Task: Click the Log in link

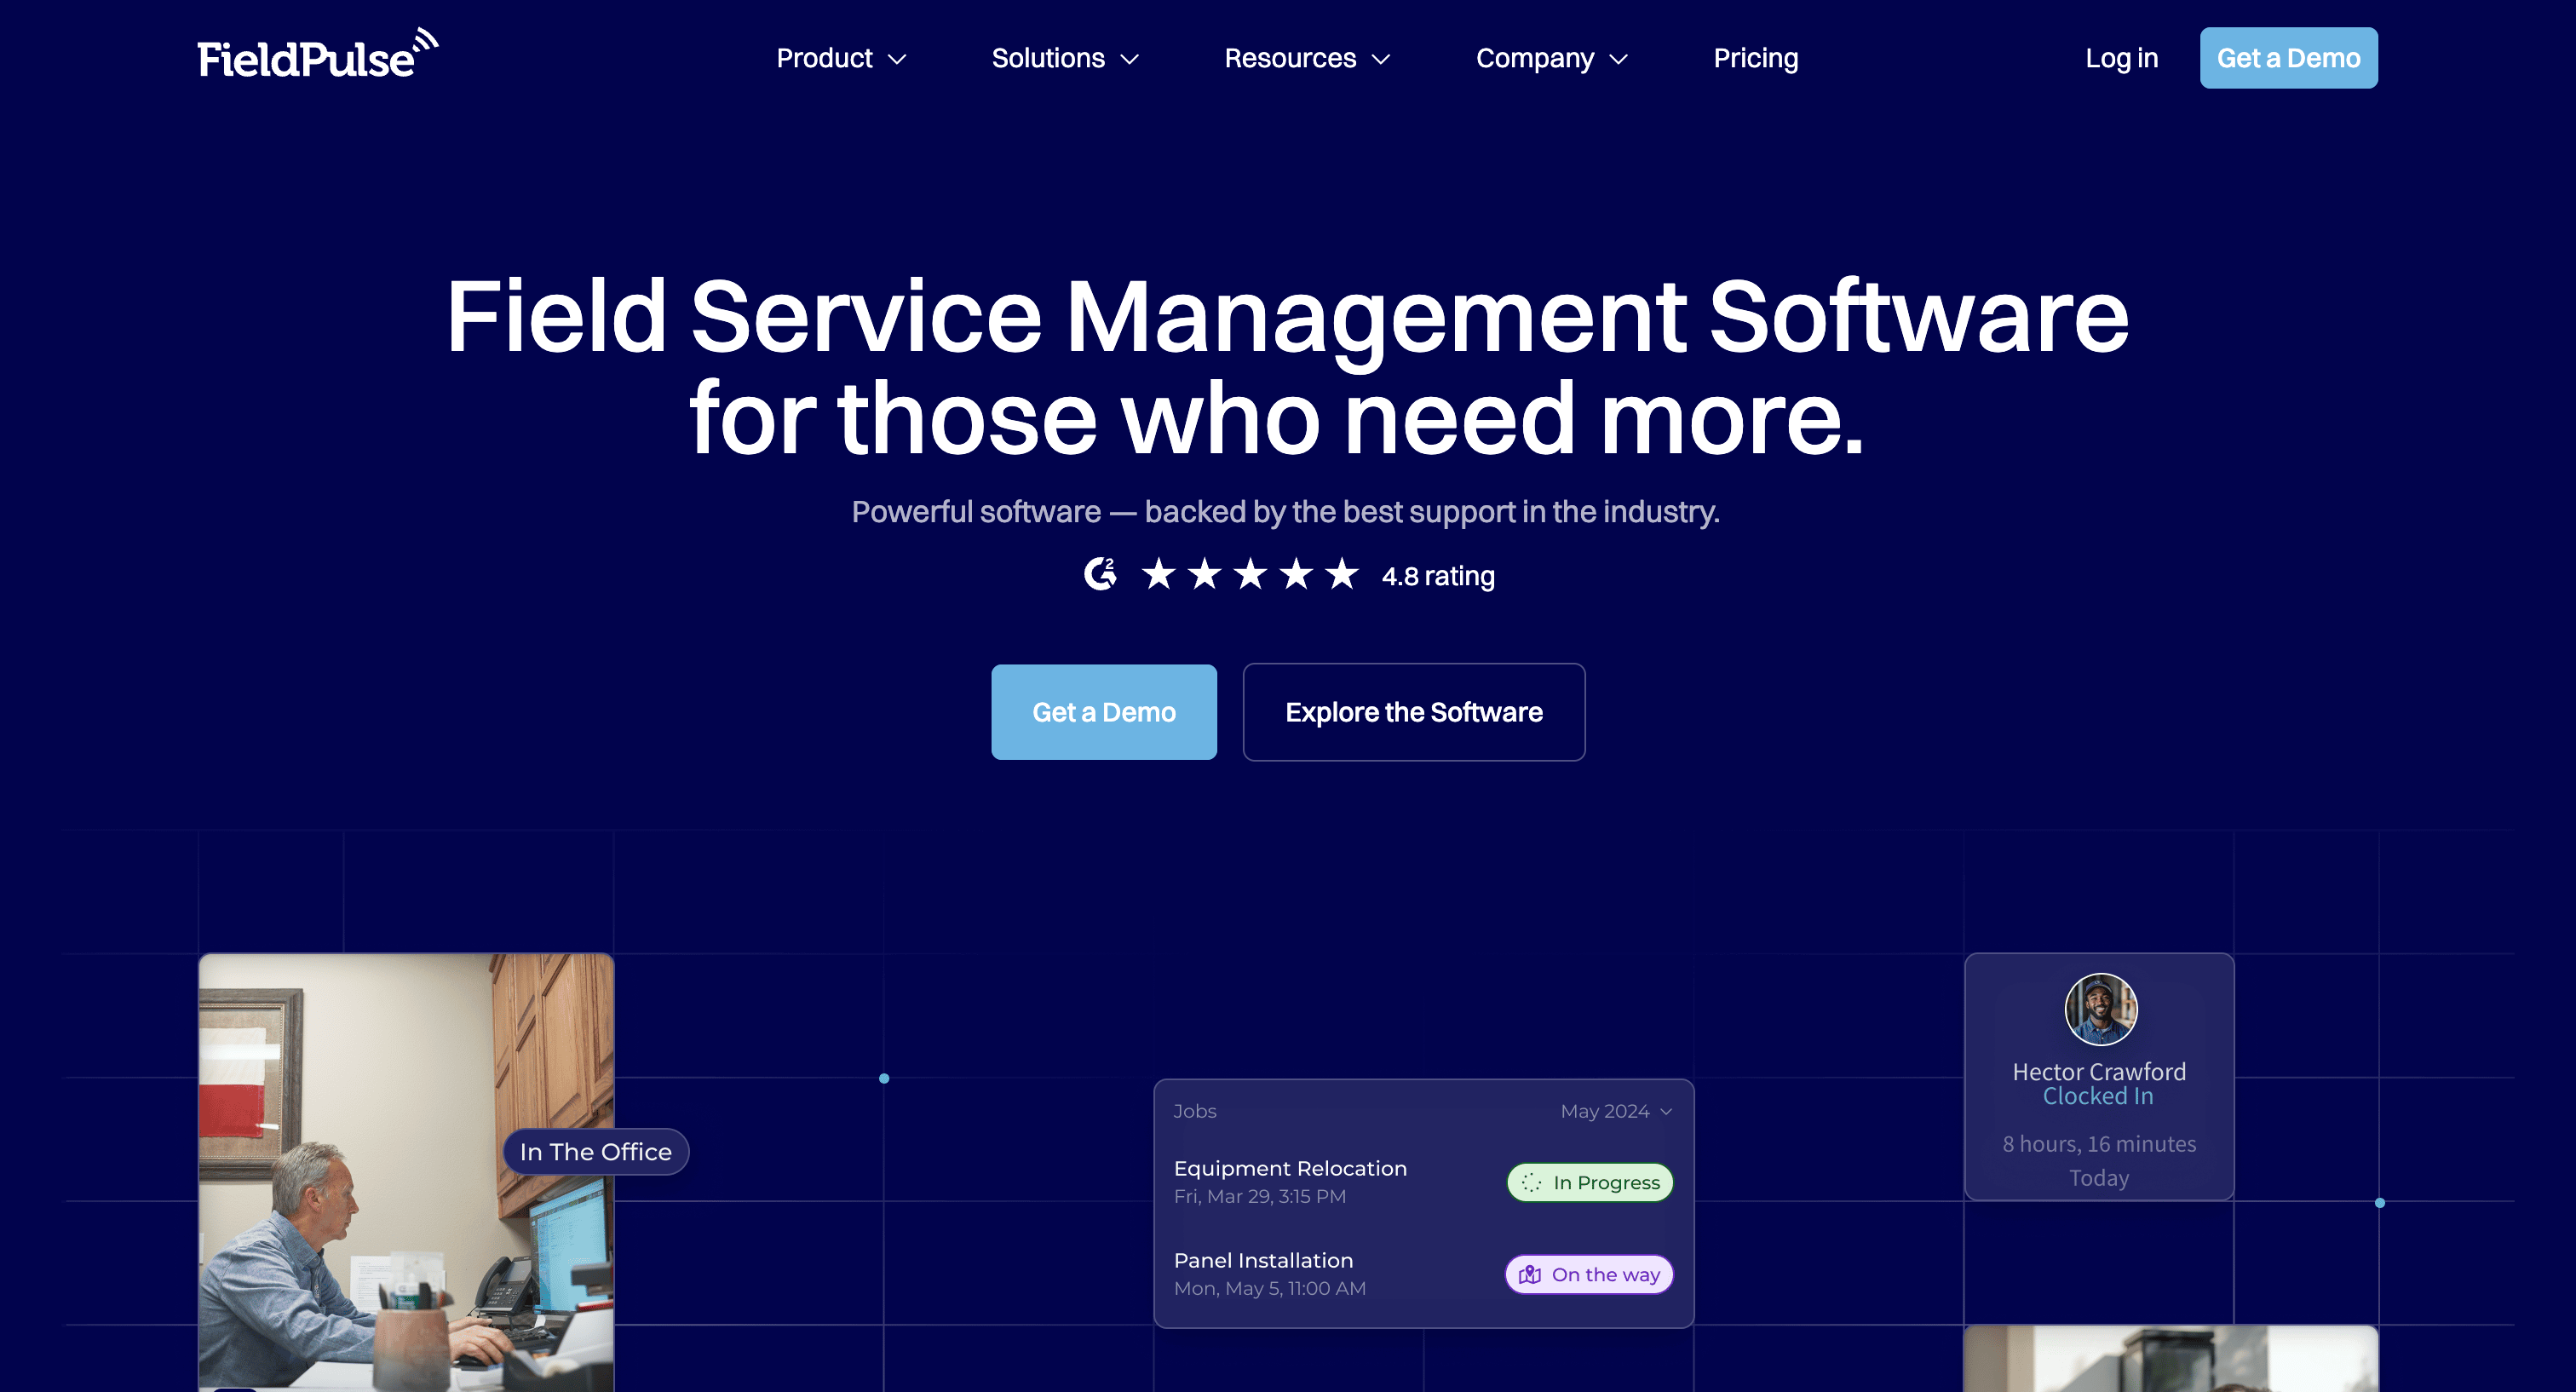Action: tap(2121, 59)
